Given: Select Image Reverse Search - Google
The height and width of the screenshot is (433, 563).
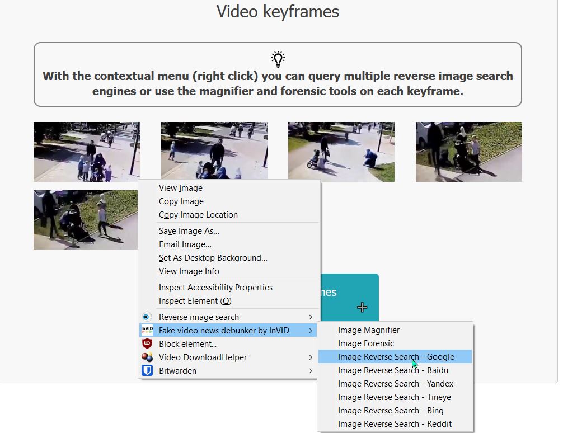Looking at the screenshot, I should pyautogui.click(x=395, y=356).
